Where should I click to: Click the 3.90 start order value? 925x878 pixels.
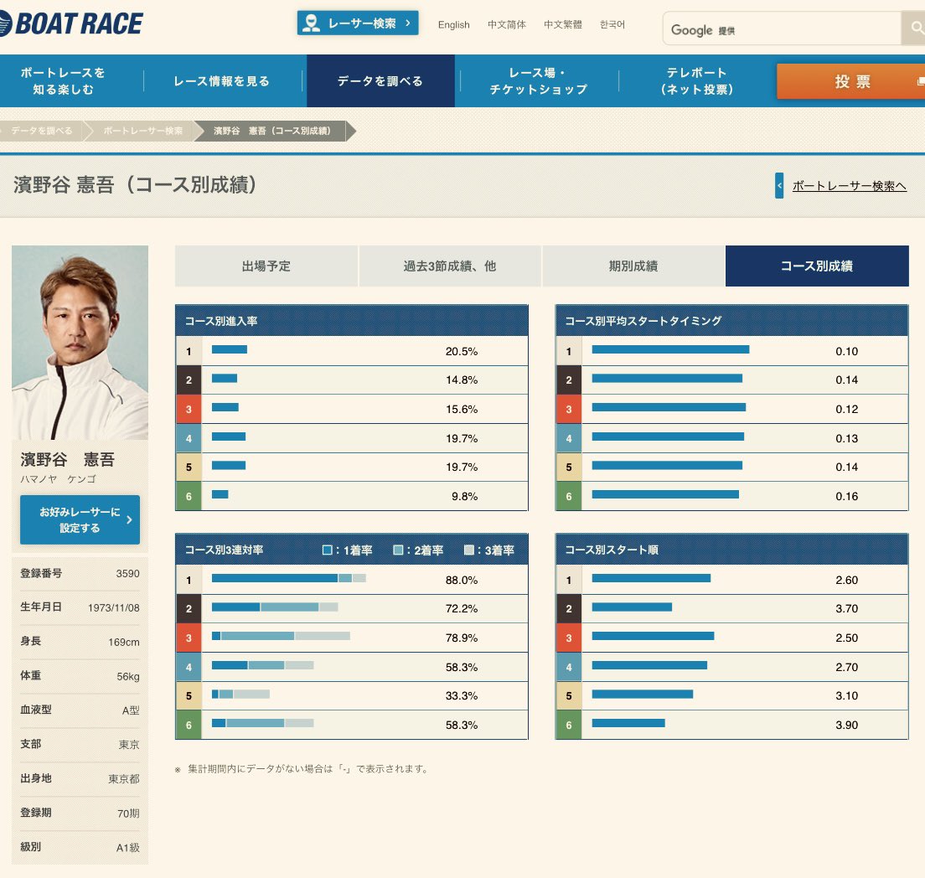pyautogui.click(x=846, y=726)
